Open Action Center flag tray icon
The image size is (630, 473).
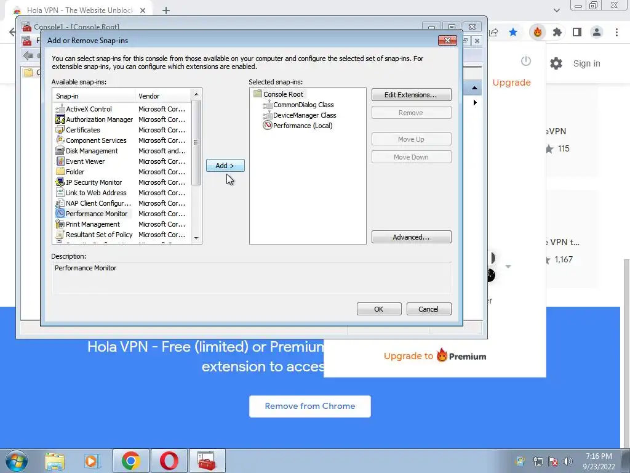(x=553, y=461)
